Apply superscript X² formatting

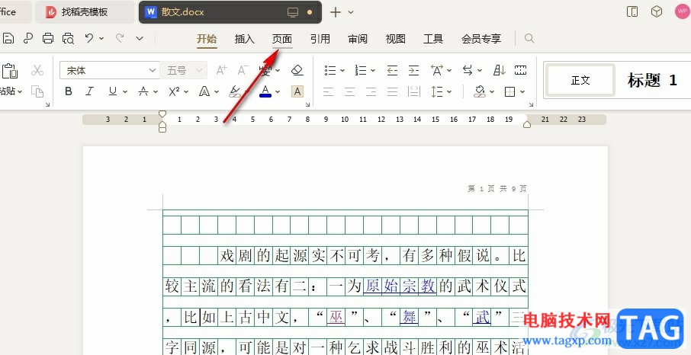click(x=174, y=91)
